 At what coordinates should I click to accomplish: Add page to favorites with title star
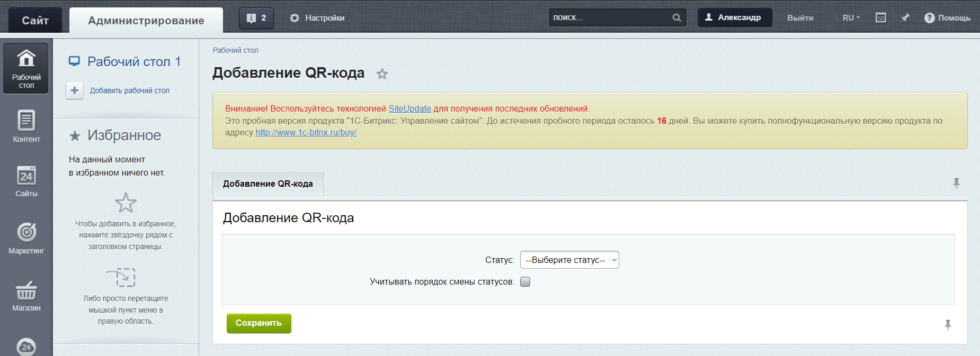[382, 74]
